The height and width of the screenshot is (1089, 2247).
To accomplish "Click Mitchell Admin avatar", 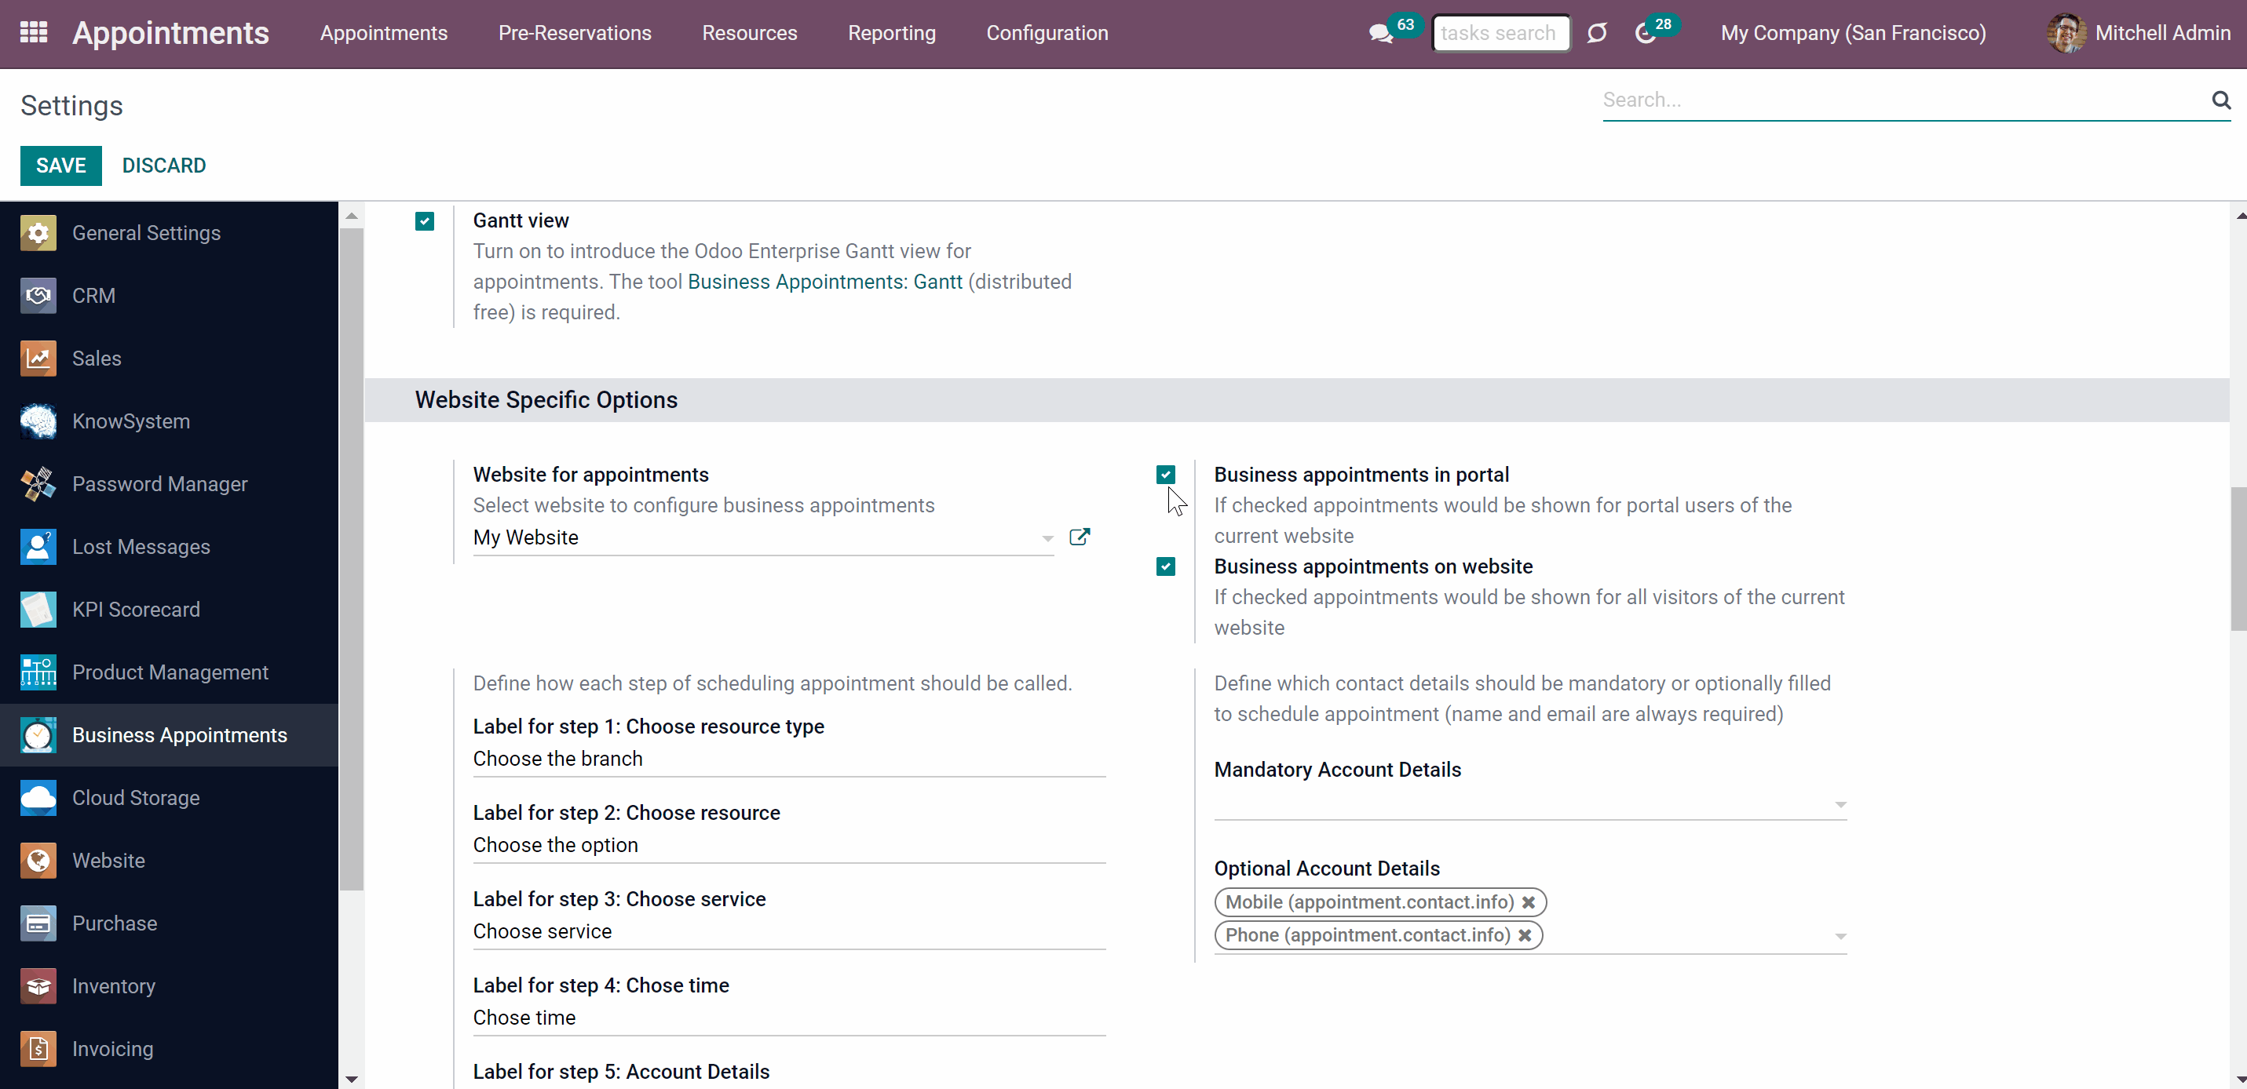I will coord(2066,33).
